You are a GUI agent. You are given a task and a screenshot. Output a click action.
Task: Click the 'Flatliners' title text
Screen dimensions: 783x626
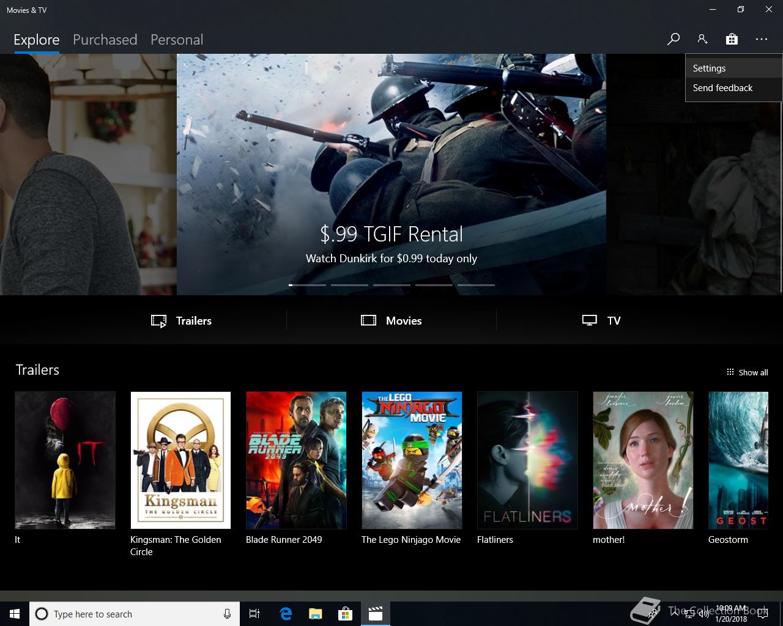point(495,540)
